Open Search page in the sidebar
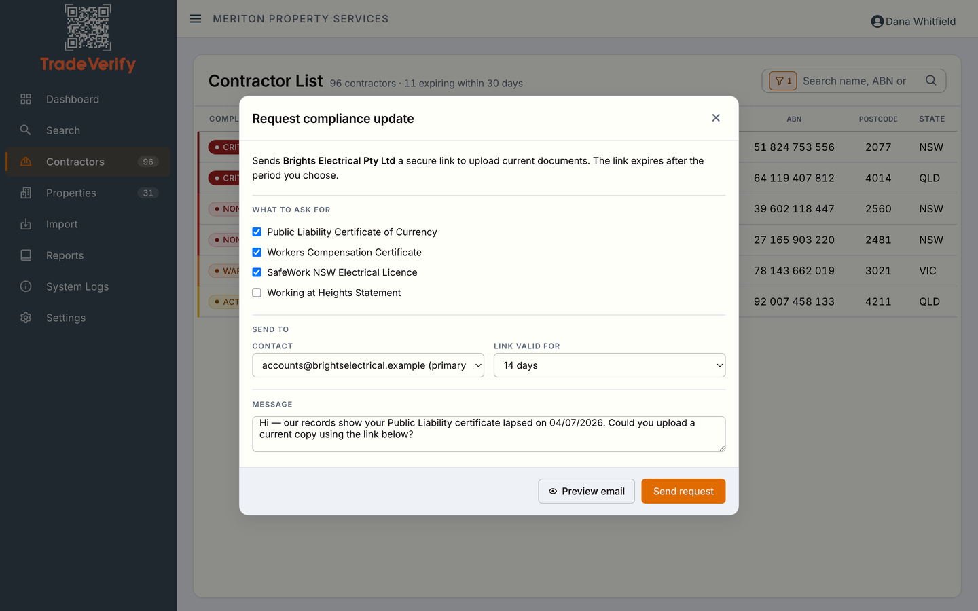The width and height of the screenshot is (978, 611). point(88,130)
